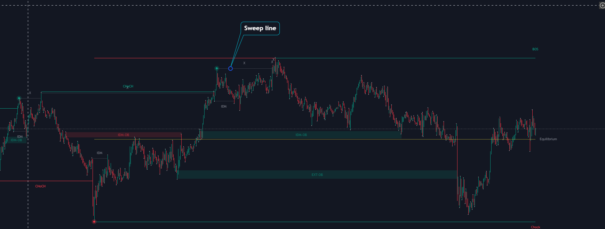Click the "IDM" label above the red CHoCH low
605x229 pixels.
coord(99,153)
